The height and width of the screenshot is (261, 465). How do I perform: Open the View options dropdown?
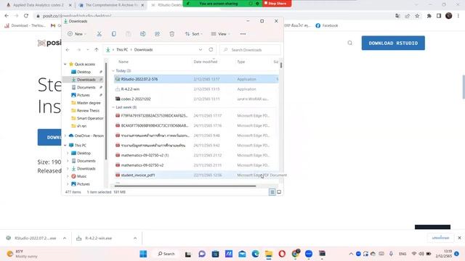coord(220,34)
